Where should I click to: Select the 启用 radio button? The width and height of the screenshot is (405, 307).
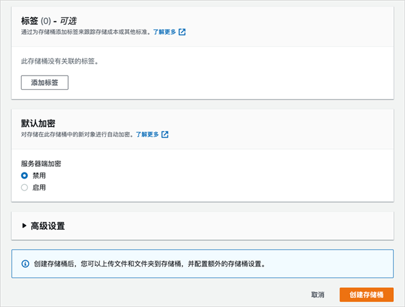(24, 187)
